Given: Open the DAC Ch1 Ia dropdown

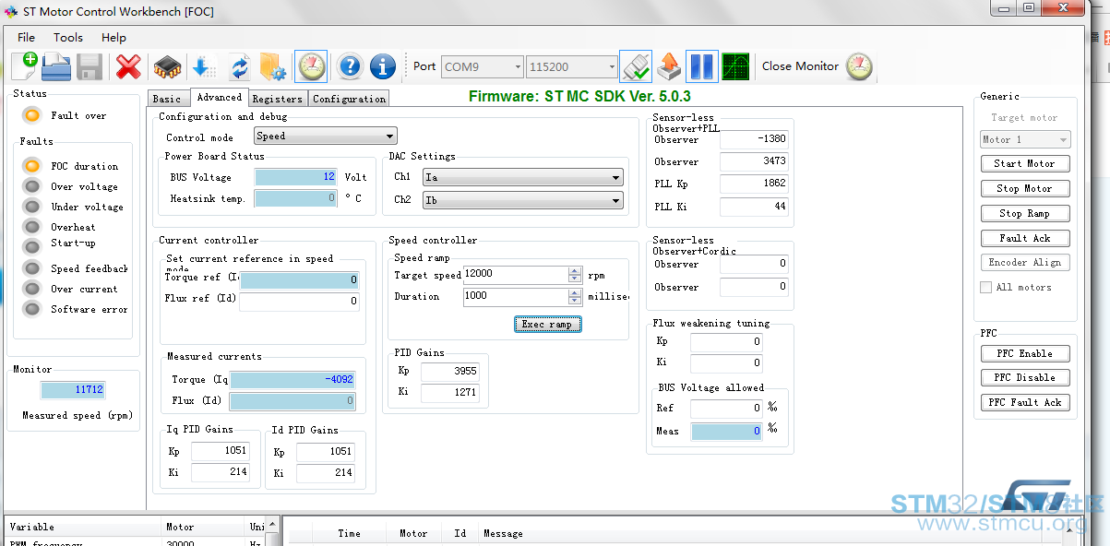Looking at the screenshot, I should 523,177.
